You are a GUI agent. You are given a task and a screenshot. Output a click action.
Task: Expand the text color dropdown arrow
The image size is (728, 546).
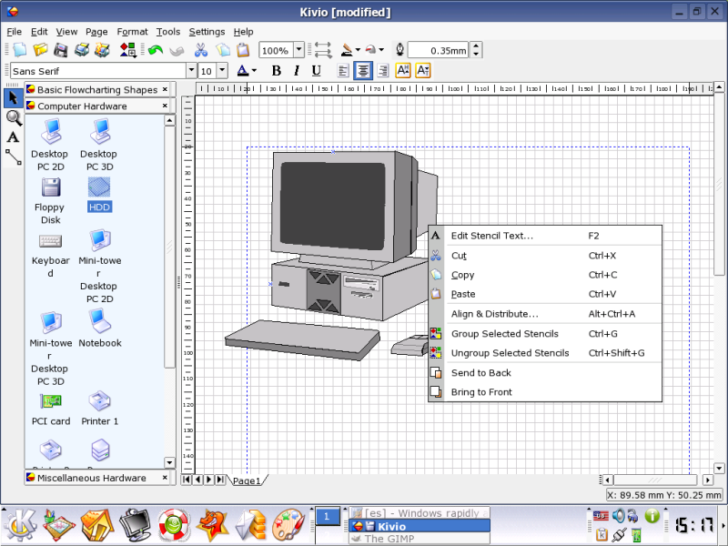255,71
